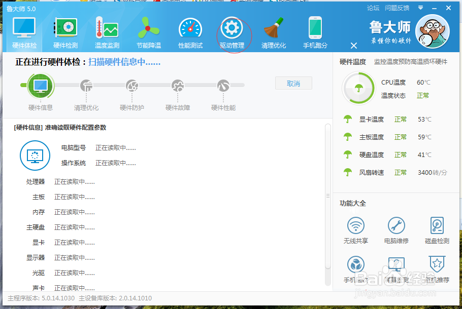This screenshot has width=462, height=309.
Task: Cancel the scan with 取消 button
Action: (x=293, y=83)
